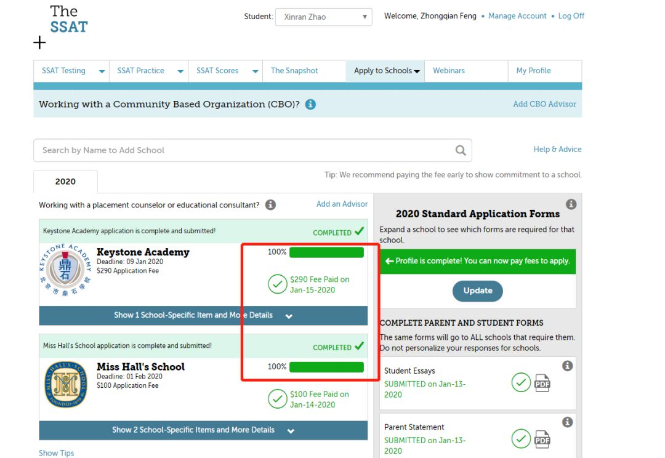Expand Show 2 School-Specific Items and More Details
Screen dimensions: 665x458
pos(203,430)
